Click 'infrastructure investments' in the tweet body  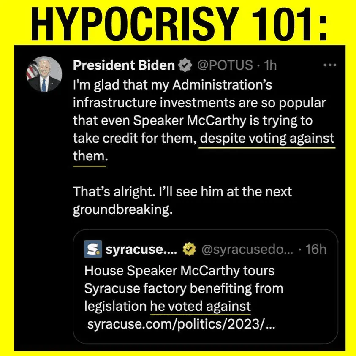pos(154,103)
